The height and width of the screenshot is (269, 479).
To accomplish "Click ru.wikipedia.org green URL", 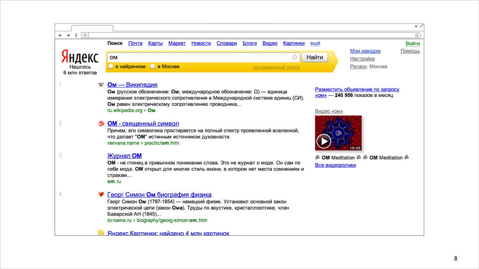I will point(131,110).
